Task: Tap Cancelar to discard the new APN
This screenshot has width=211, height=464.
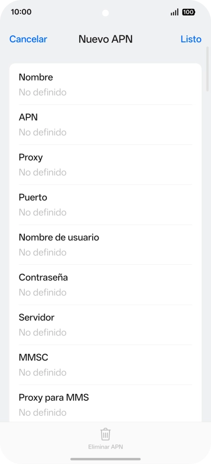Action: [28, 39]
